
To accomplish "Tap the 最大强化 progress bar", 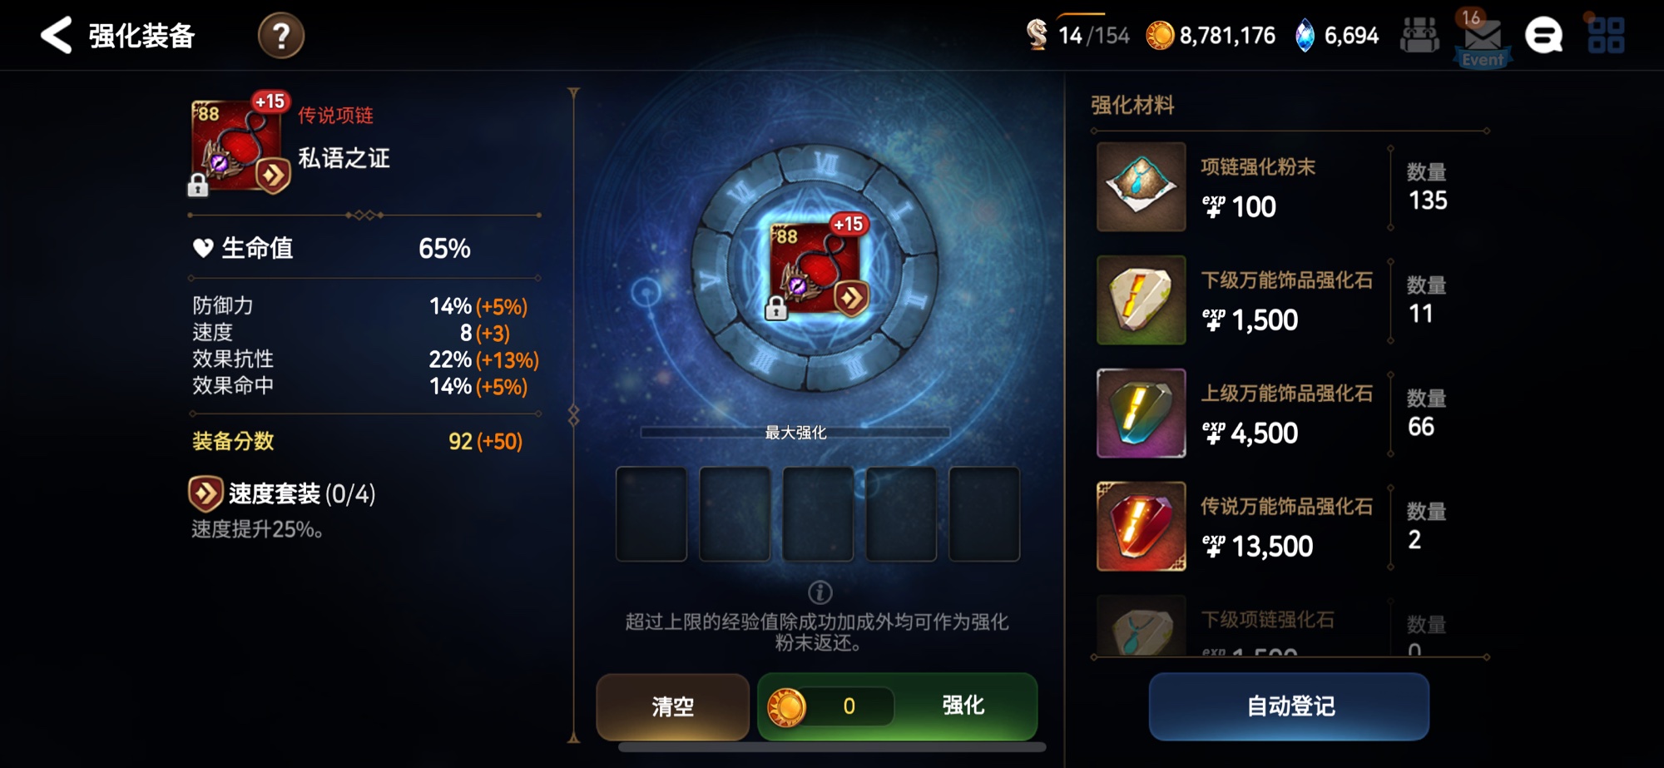I will (795, 433).
